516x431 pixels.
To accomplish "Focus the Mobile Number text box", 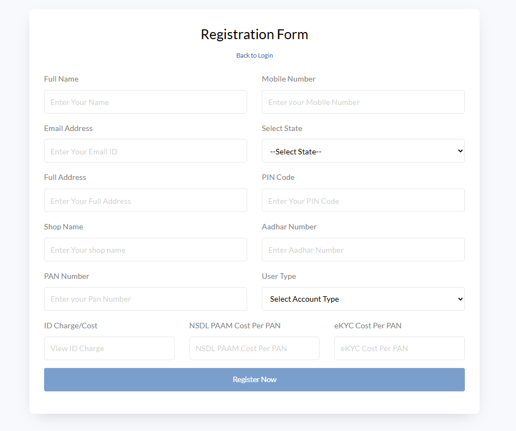I will (x=363, y=102).
